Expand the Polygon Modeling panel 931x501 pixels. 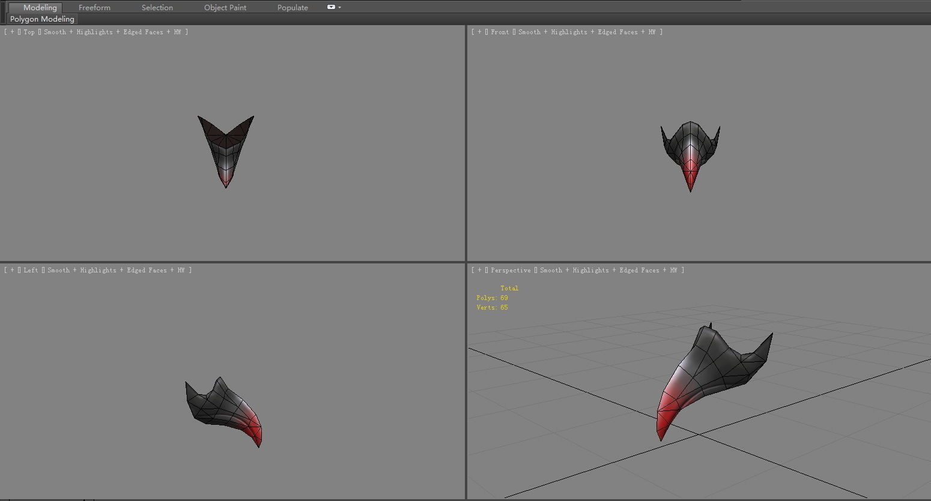pos(41,19)
